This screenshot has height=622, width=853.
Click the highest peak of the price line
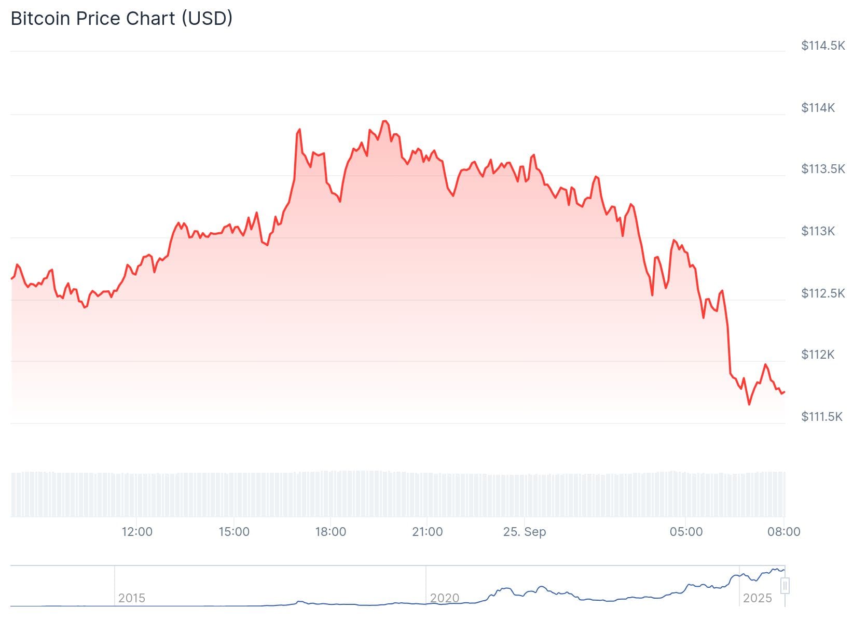click(384, 121)
